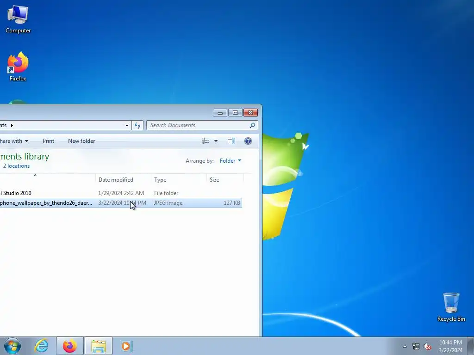This screenshot has width=474, height=355.
Task: Click the Show desktop strip beside the clock
Action: point(471,346)
